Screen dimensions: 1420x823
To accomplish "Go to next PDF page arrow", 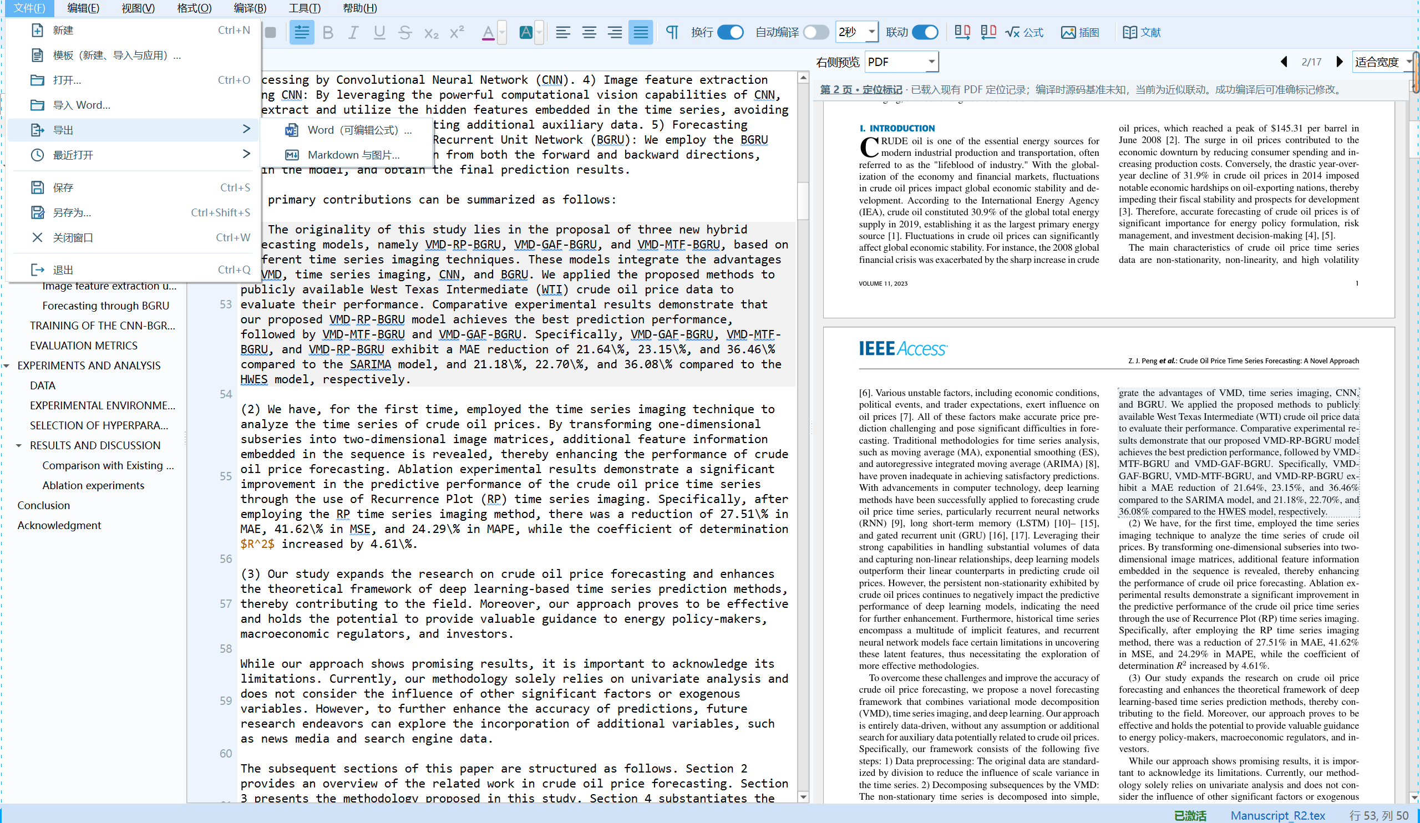I will (x=1340, y=62).
